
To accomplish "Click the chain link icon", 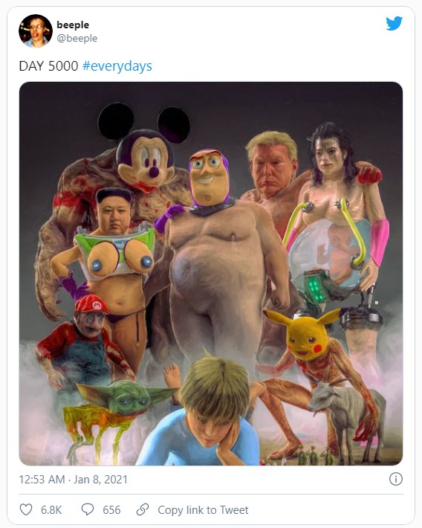I will click(x=143, y=509).
